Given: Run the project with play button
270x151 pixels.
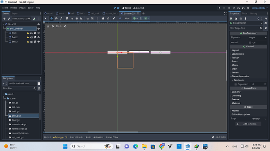Looking at the screenshot, I should tap(220, 8).
